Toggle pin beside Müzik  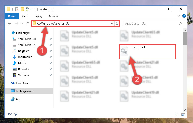pyautogui.click(x=51, y=63)
